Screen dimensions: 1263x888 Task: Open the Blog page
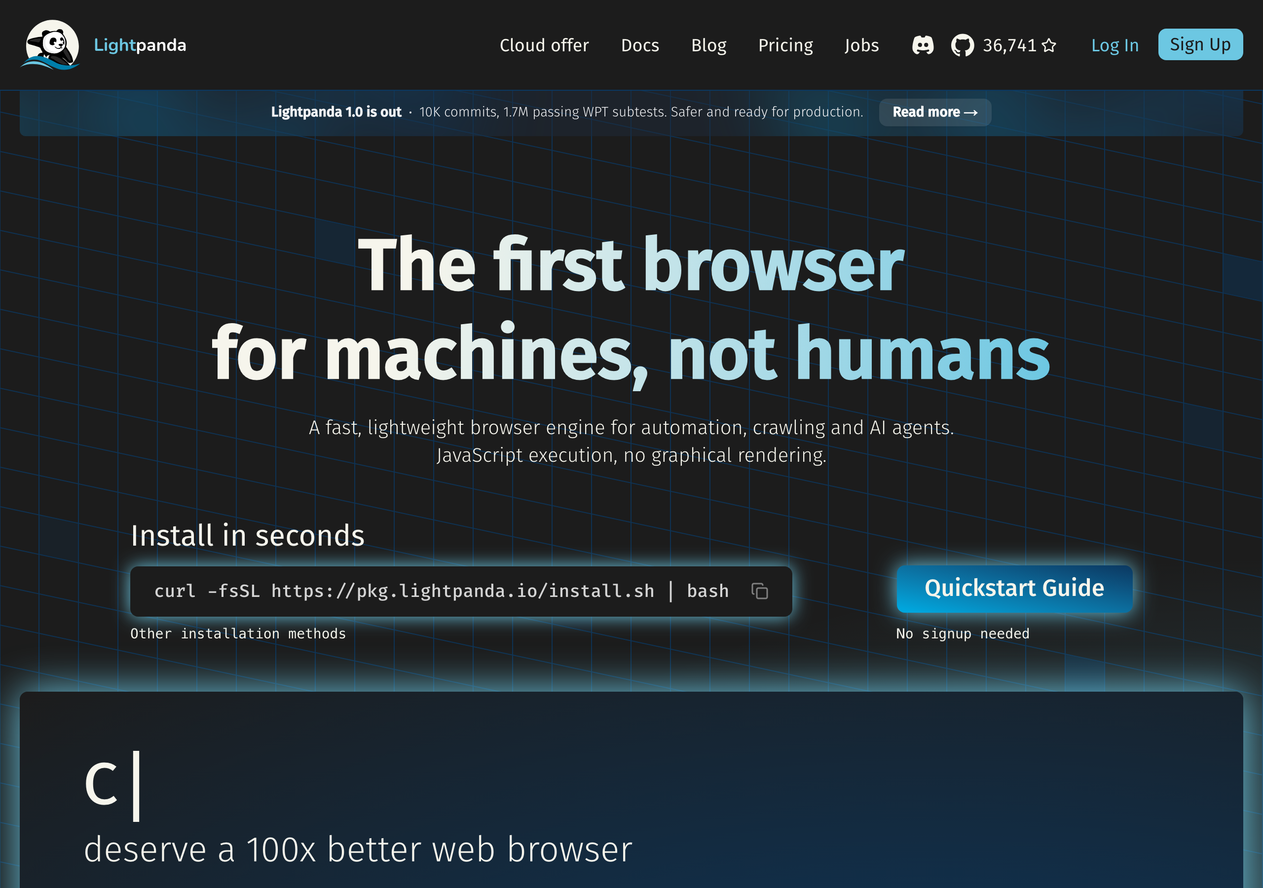708,45
